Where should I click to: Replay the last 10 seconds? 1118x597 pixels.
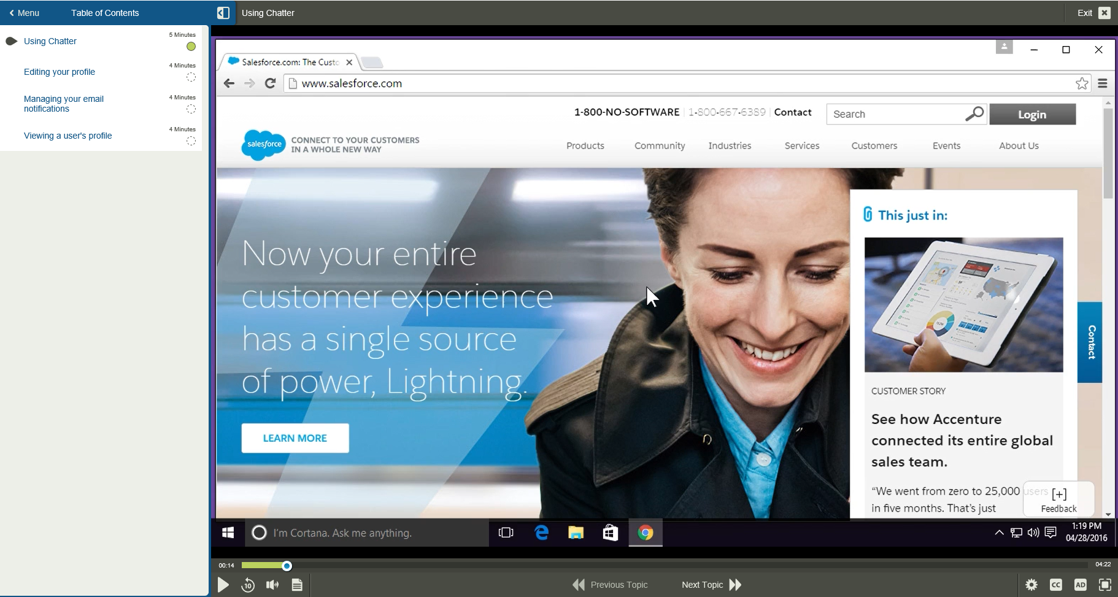(248, 585)
